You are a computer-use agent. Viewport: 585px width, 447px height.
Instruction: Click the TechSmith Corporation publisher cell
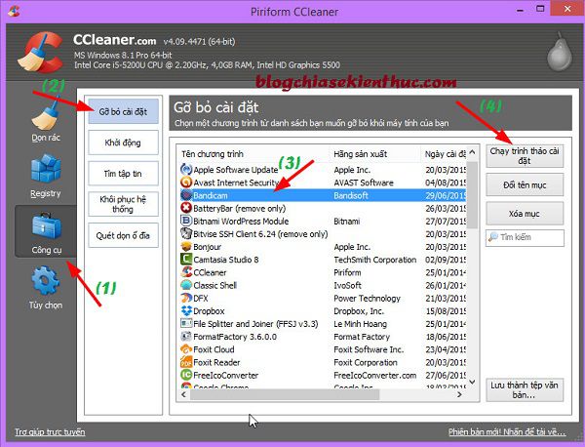coord(375,260)
